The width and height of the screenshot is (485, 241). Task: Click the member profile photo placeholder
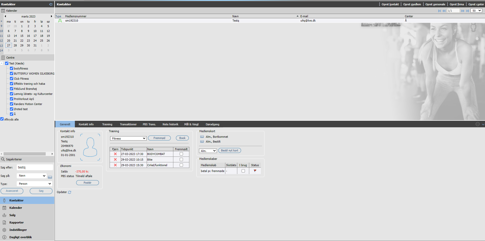(90, 147)
